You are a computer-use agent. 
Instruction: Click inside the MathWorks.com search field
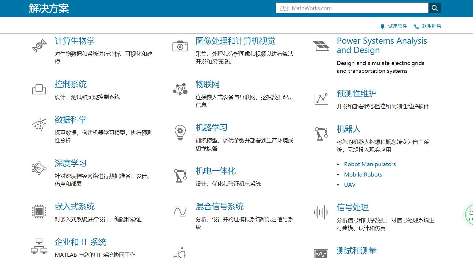coord(351,8)
